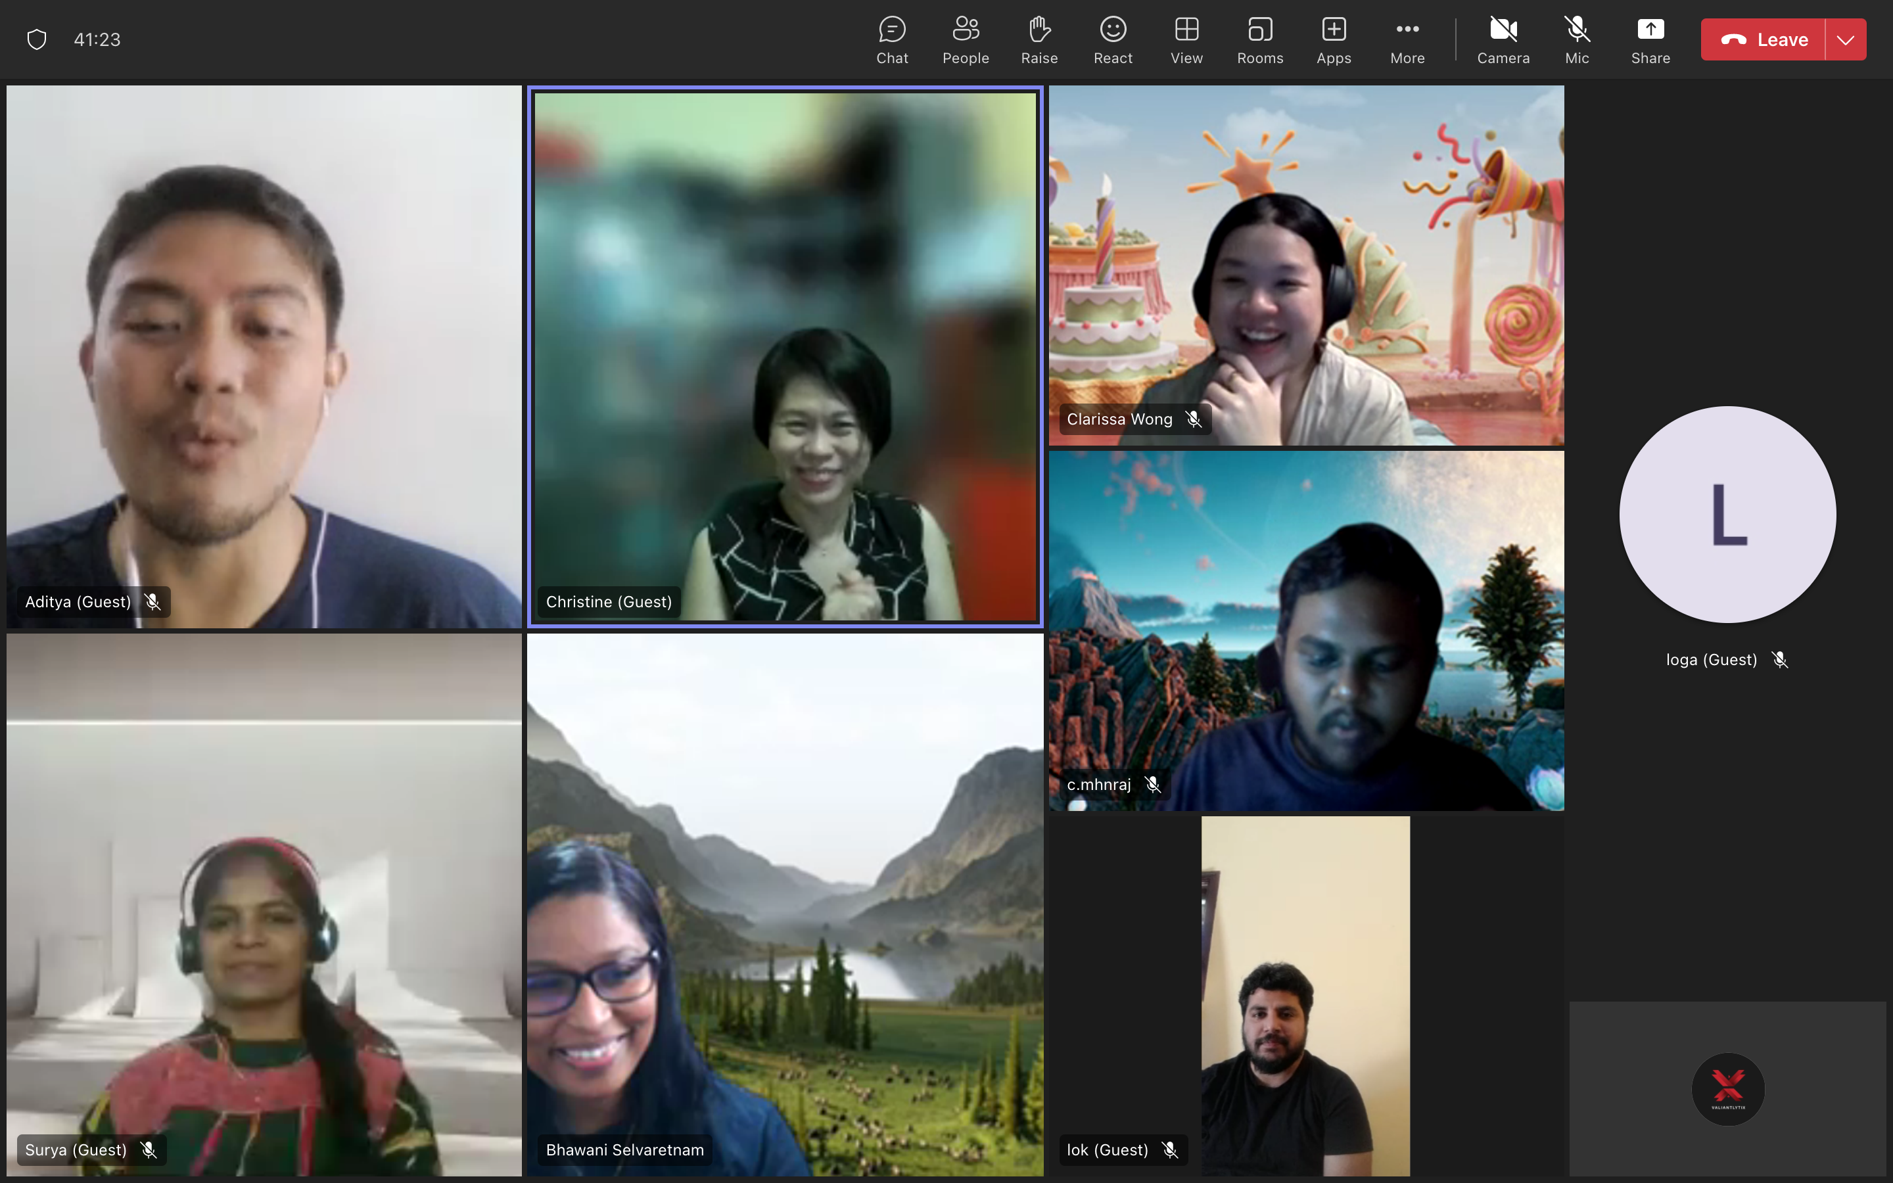Share your screen content

tap(1650, 40)
